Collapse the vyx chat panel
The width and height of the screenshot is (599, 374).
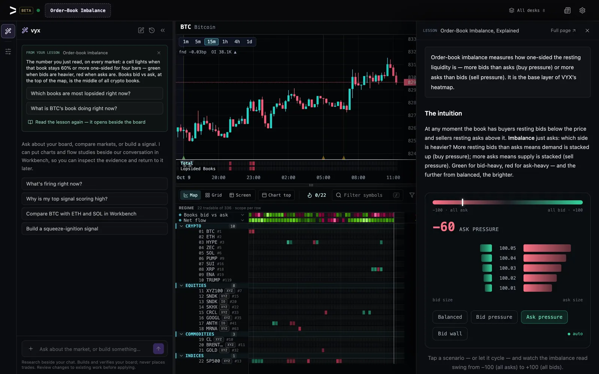(162, 30)
